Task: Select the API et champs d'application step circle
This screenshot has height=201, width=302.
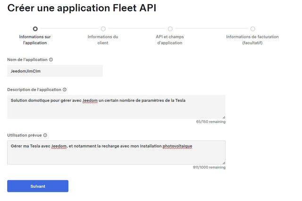Action: point(170,29)
